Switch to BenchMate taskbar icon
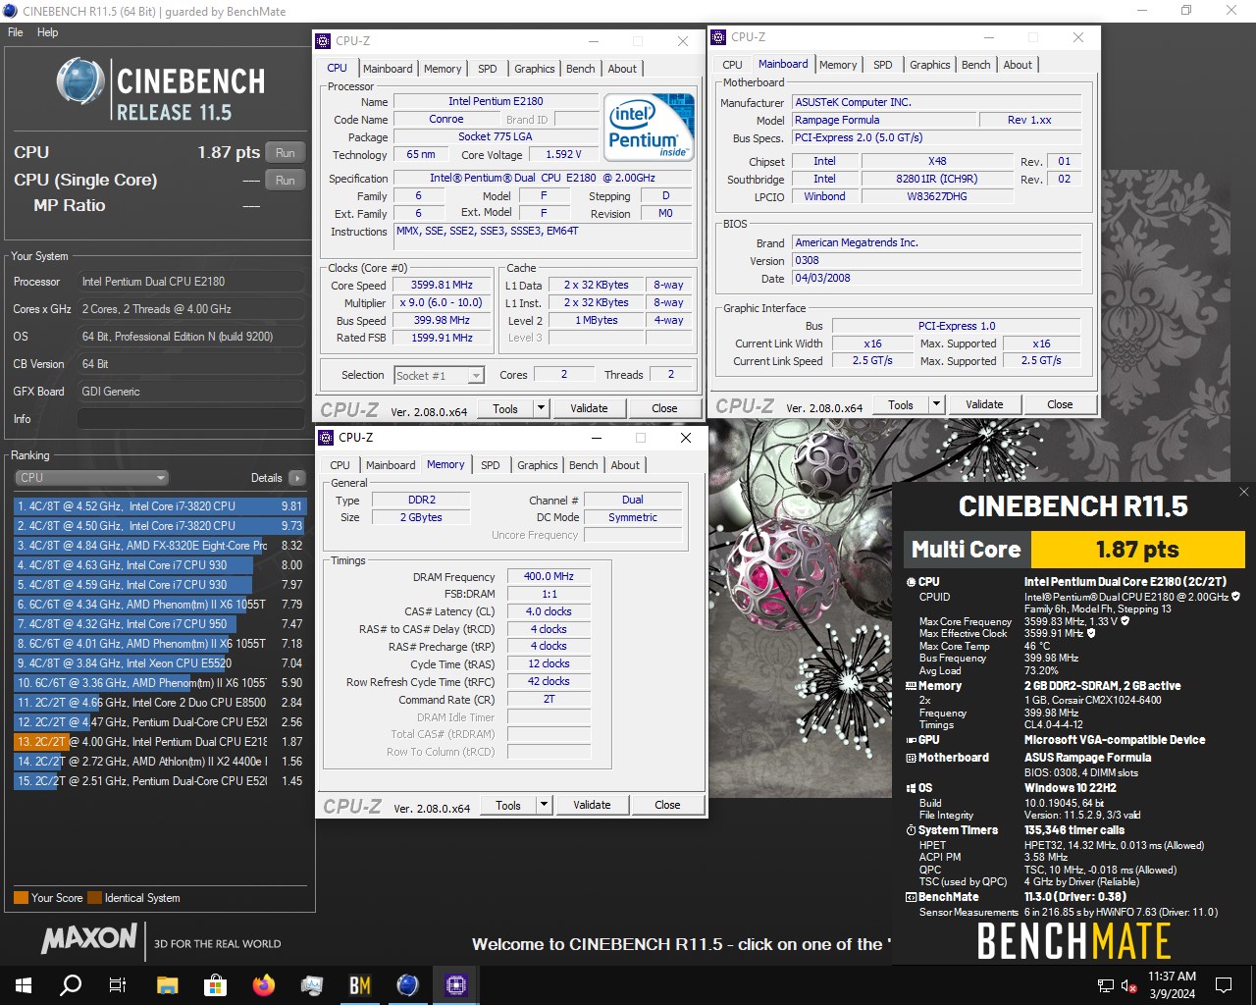Screen dimensions: 1256x1005 [359, 984]
